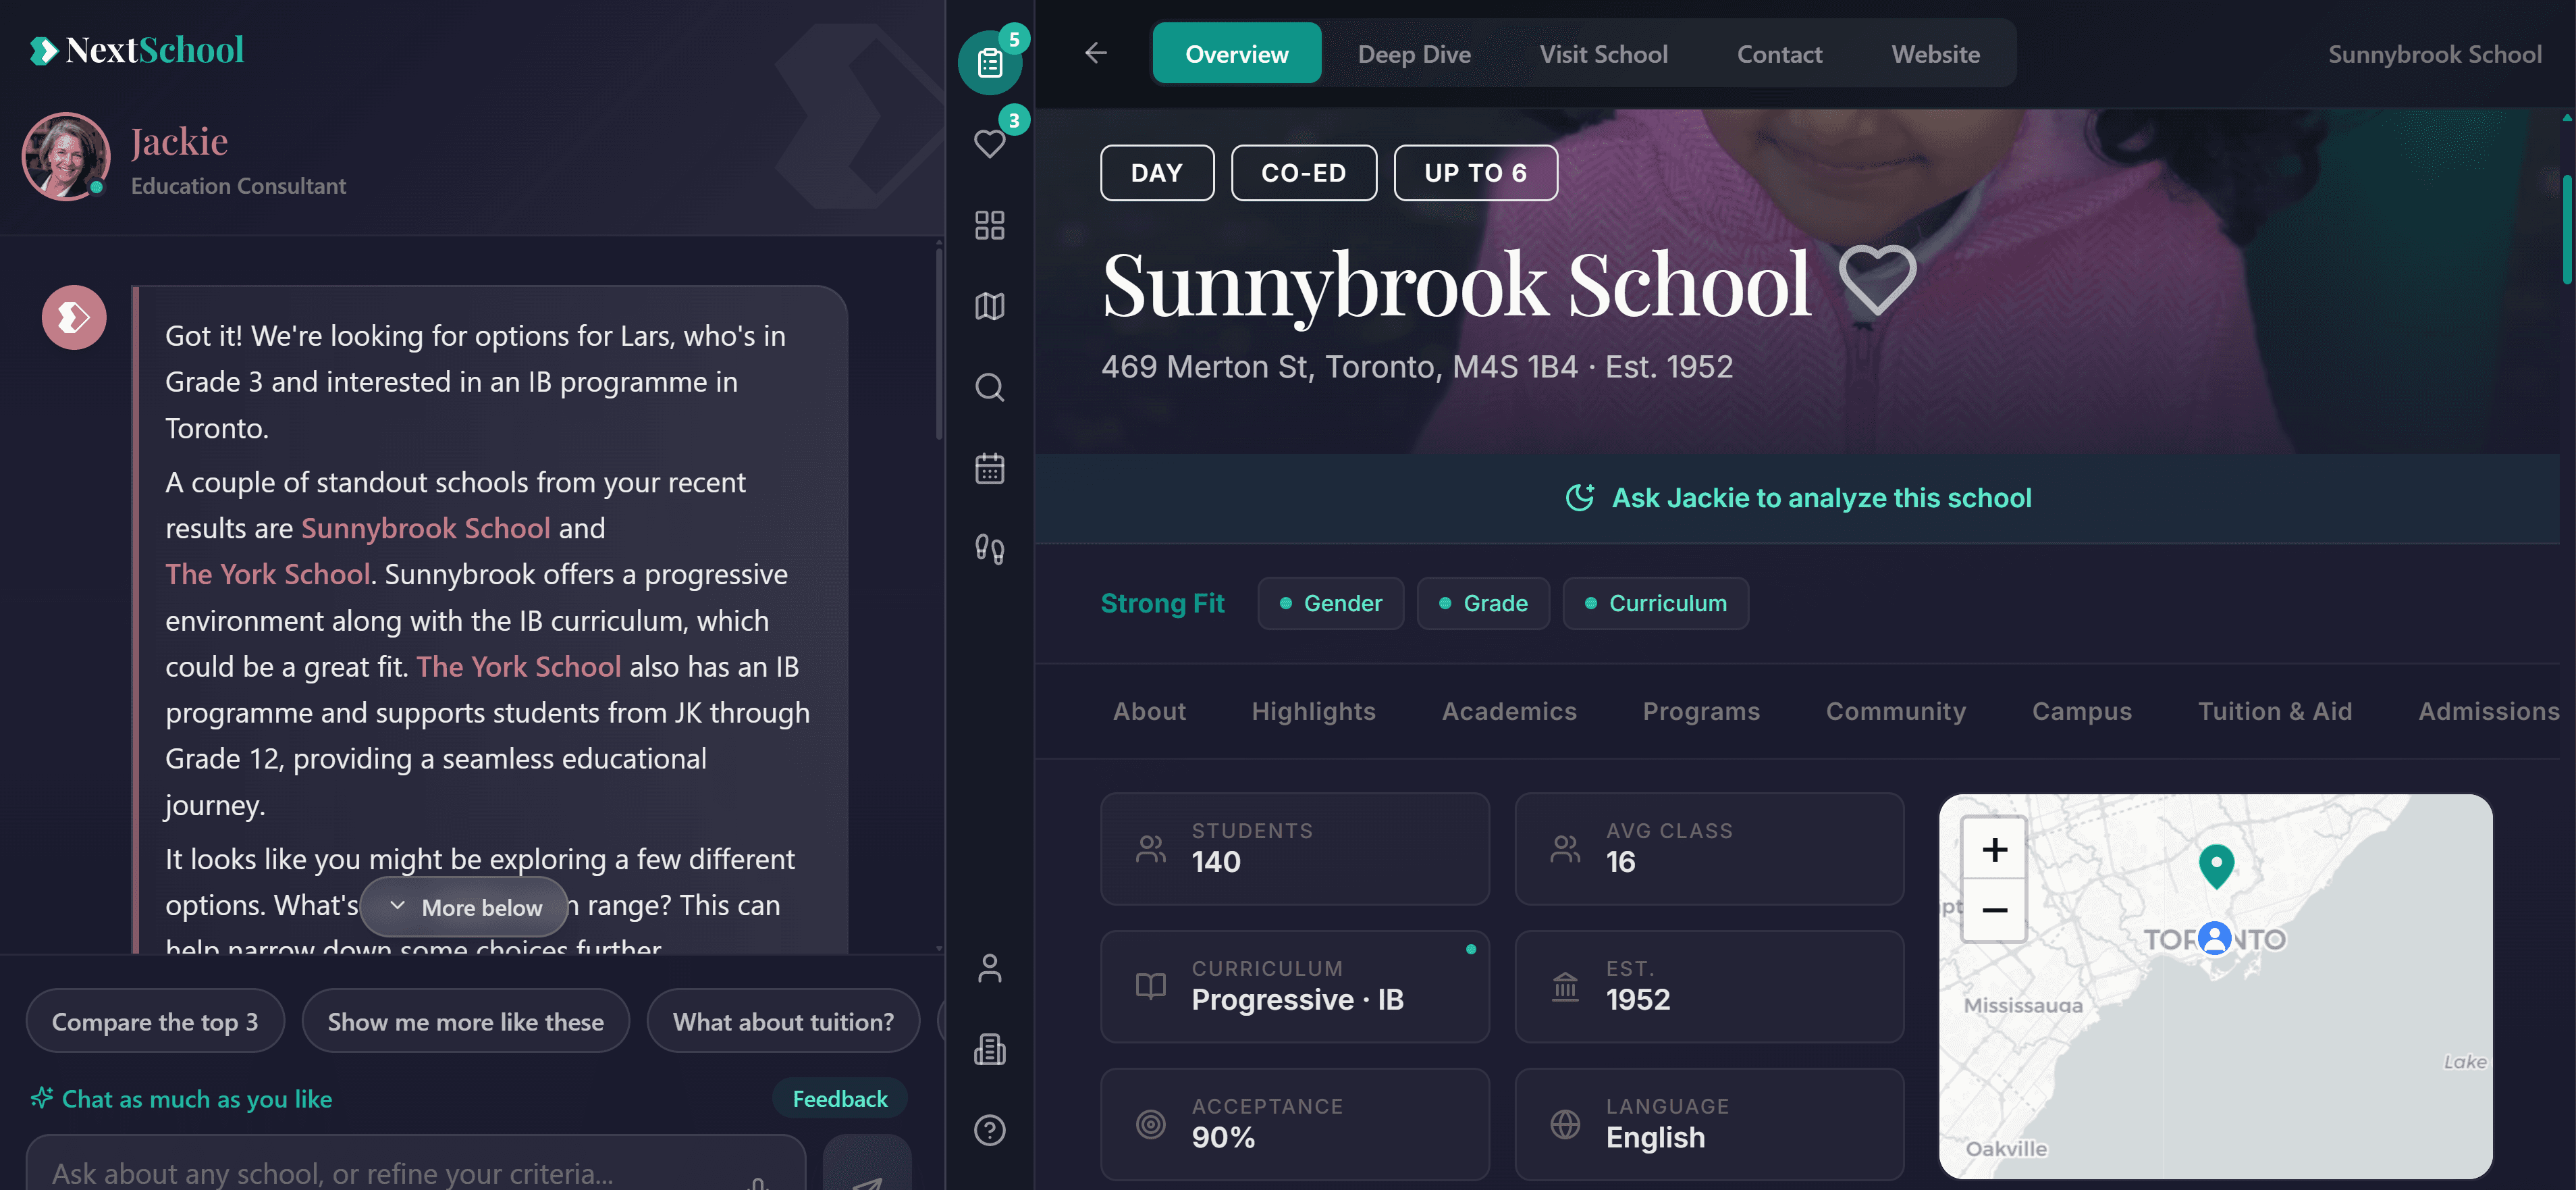Click the chat bot avatar icon
Image resolution: width=2576 pixels, height=1190 pixels.
tap(74, 318)
